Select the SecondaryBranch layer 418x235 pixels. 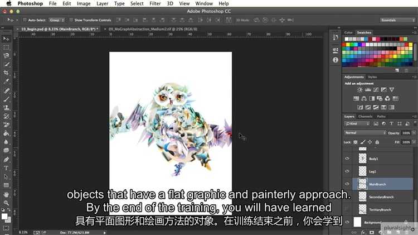(383, 197)
